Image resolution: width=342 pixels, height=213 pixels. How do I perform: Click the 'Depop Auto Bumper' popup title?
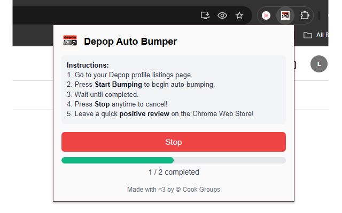tap(130, 42)
